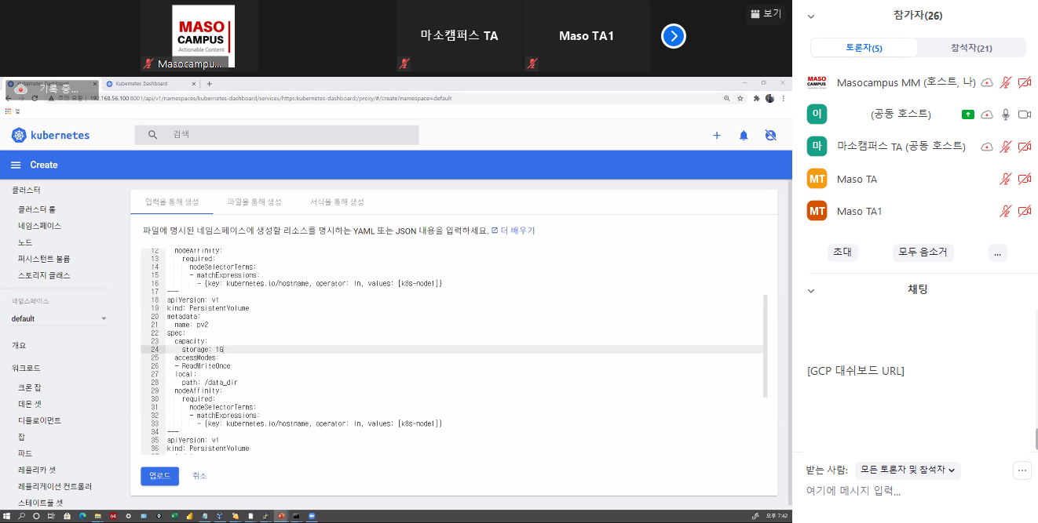Click the 모두 음소거 mute all button

(x=923, y=252)
